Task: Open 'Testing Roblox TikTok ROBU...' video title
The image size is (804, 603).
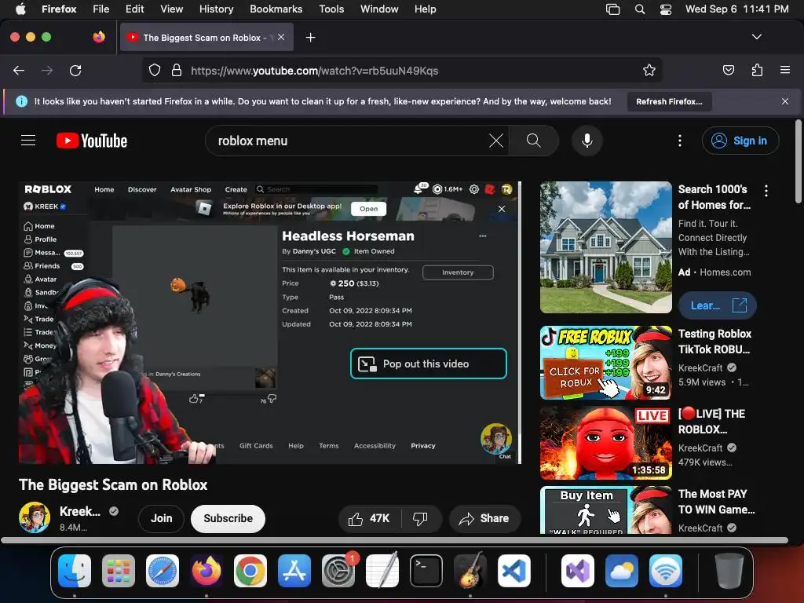Action: coord(714,342)
